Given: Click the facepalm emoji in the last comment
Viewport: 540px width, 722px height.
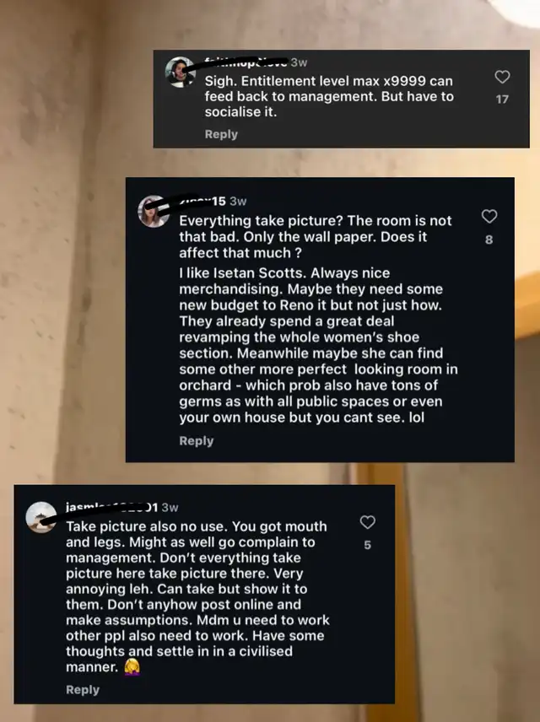Looking at the screenshot, I should coord(132,666).
